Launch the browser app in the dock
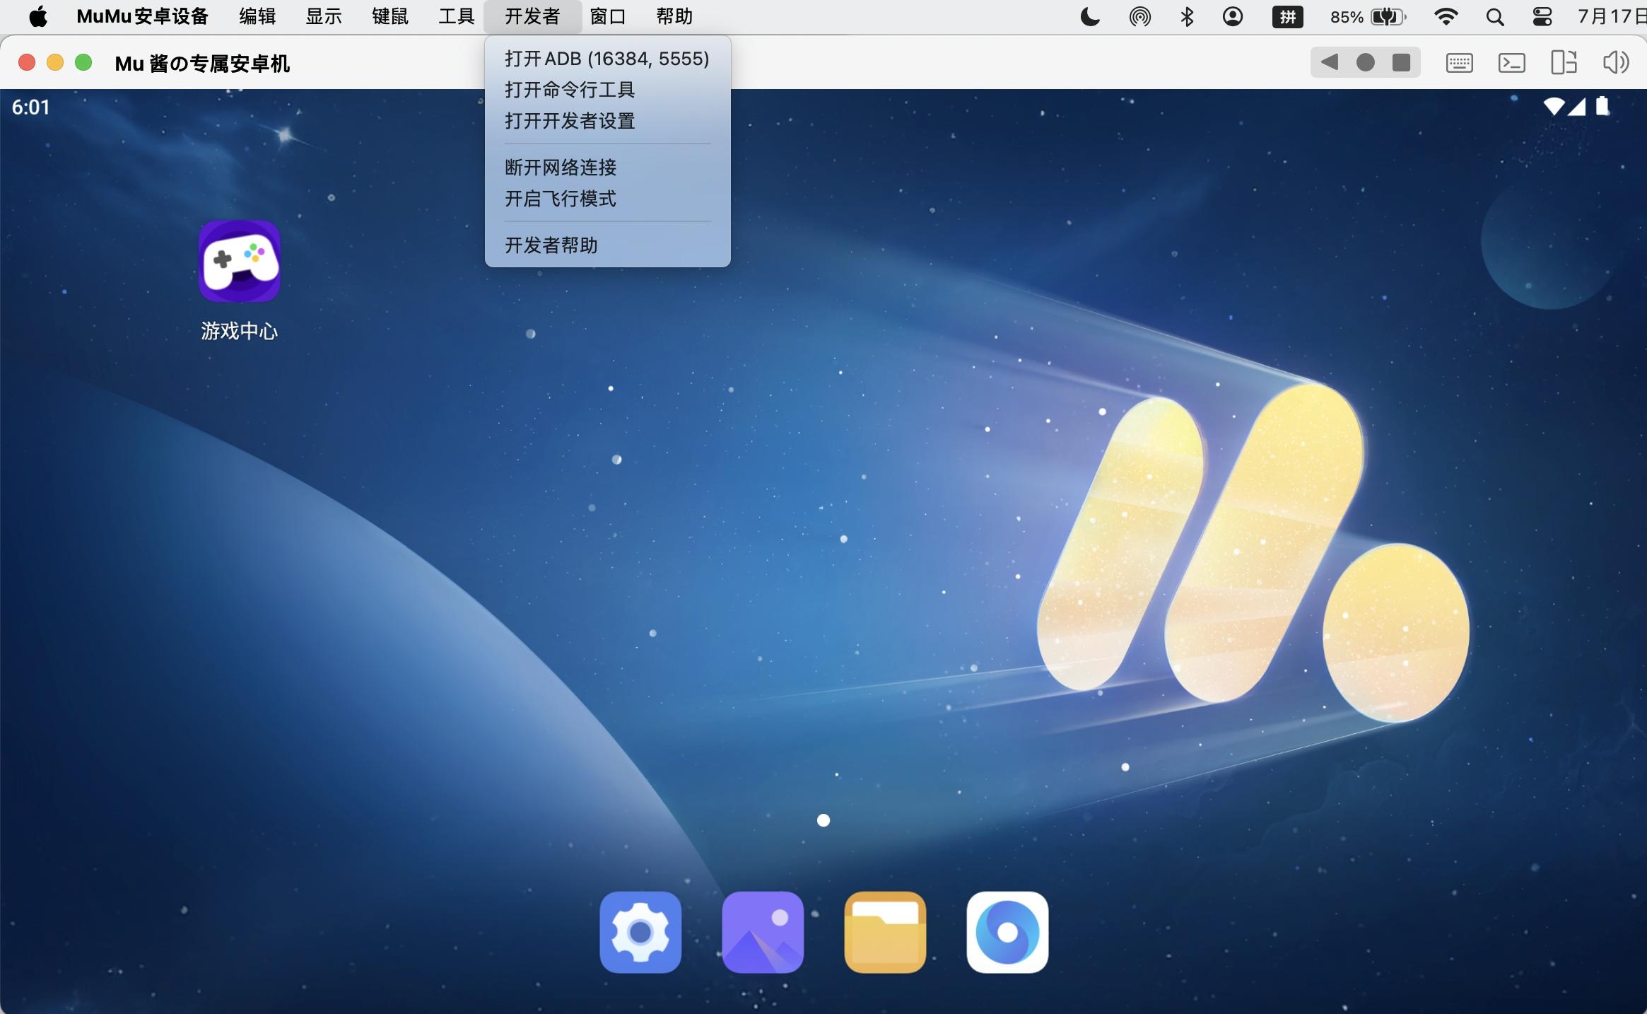Viewport: 1647px width, 1014px height. (x=1008, y=932)
